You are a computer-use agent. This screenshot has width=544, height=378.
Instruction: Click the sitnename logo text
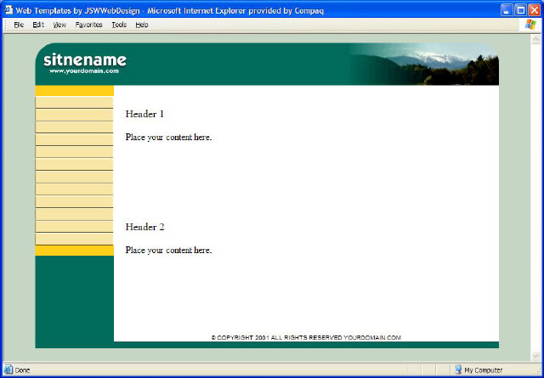point(85,59)
